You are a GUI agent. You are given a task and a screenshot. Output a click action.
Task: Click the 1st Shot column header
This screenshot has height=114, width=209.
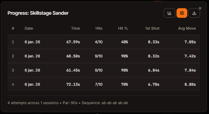152,28
